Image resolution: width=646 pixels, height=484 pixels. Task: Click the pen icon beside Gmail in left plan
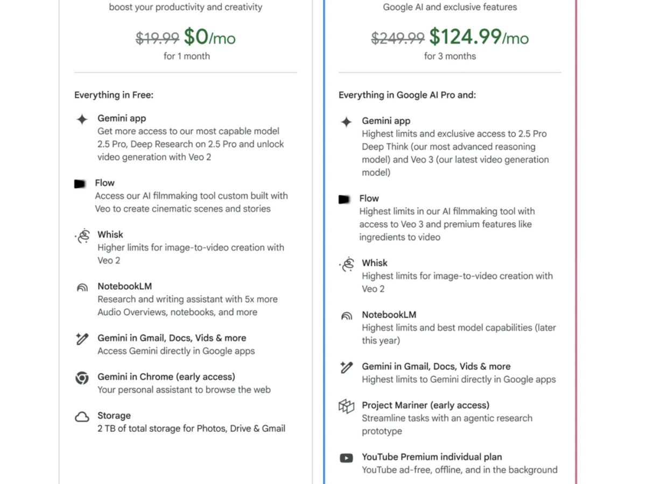click(x=82, y=339)
